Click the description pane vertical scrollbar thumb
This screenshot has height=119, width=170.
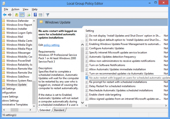[83, 60]
